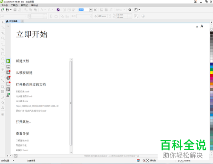Click the Open folder toolbar icon
This screenshot has width=213, height=164.
coord(7,10)
